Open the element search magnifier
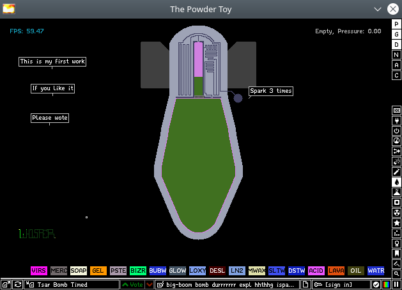This screenshot has width=402, height=290. pyautogui.click(x=396, y=274)
